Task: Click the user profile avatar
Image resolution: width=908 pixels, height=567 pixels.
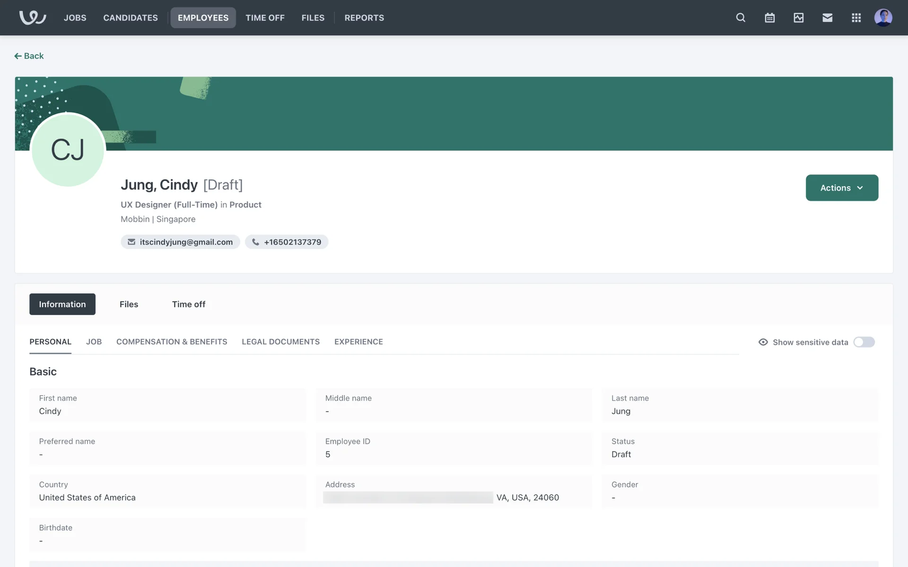Action: (x=883, y=17)
